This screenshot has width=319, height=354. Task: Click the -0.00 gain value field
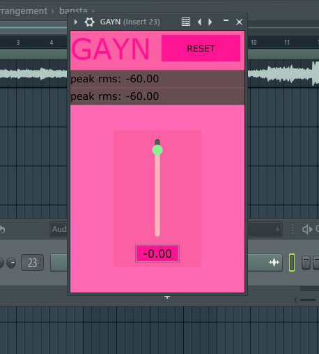click(157, 253)
